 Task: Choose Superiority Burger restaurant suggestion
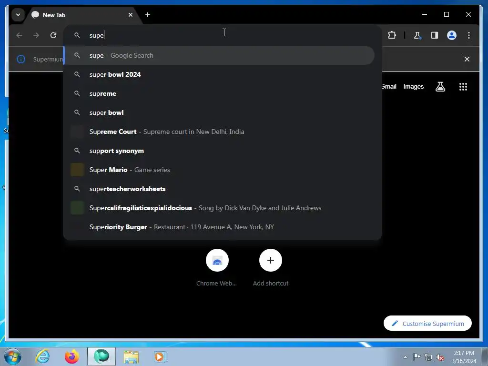[219, 227]
